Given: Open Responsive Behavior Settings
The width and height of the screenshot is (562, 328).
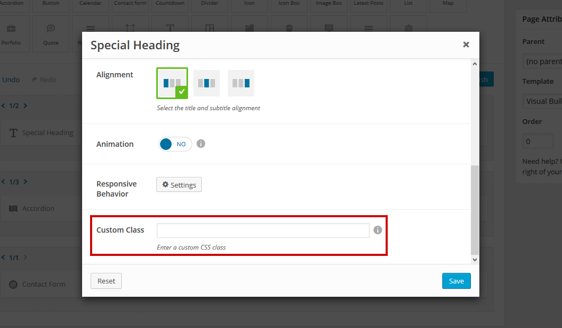Looking at the screenshot, I should point(179,184).
